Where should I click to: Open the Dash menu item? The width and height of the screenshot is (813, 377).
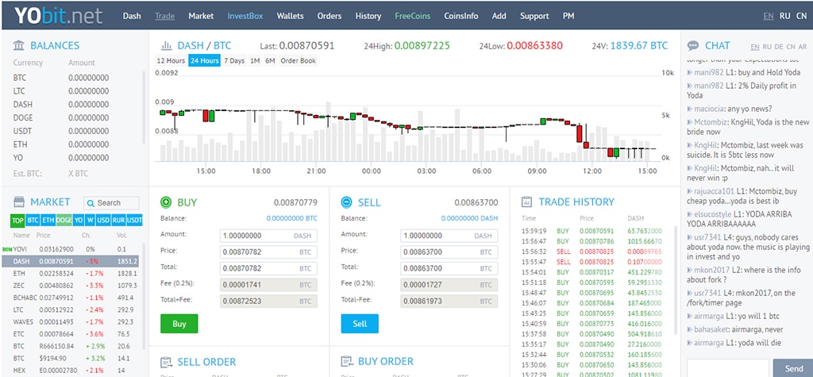132,16
